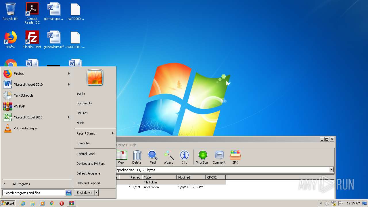This screenshot has height=207, width=368.
Task: Open Task Scheduler from Start menu
Action: click(x=37, y=95)
